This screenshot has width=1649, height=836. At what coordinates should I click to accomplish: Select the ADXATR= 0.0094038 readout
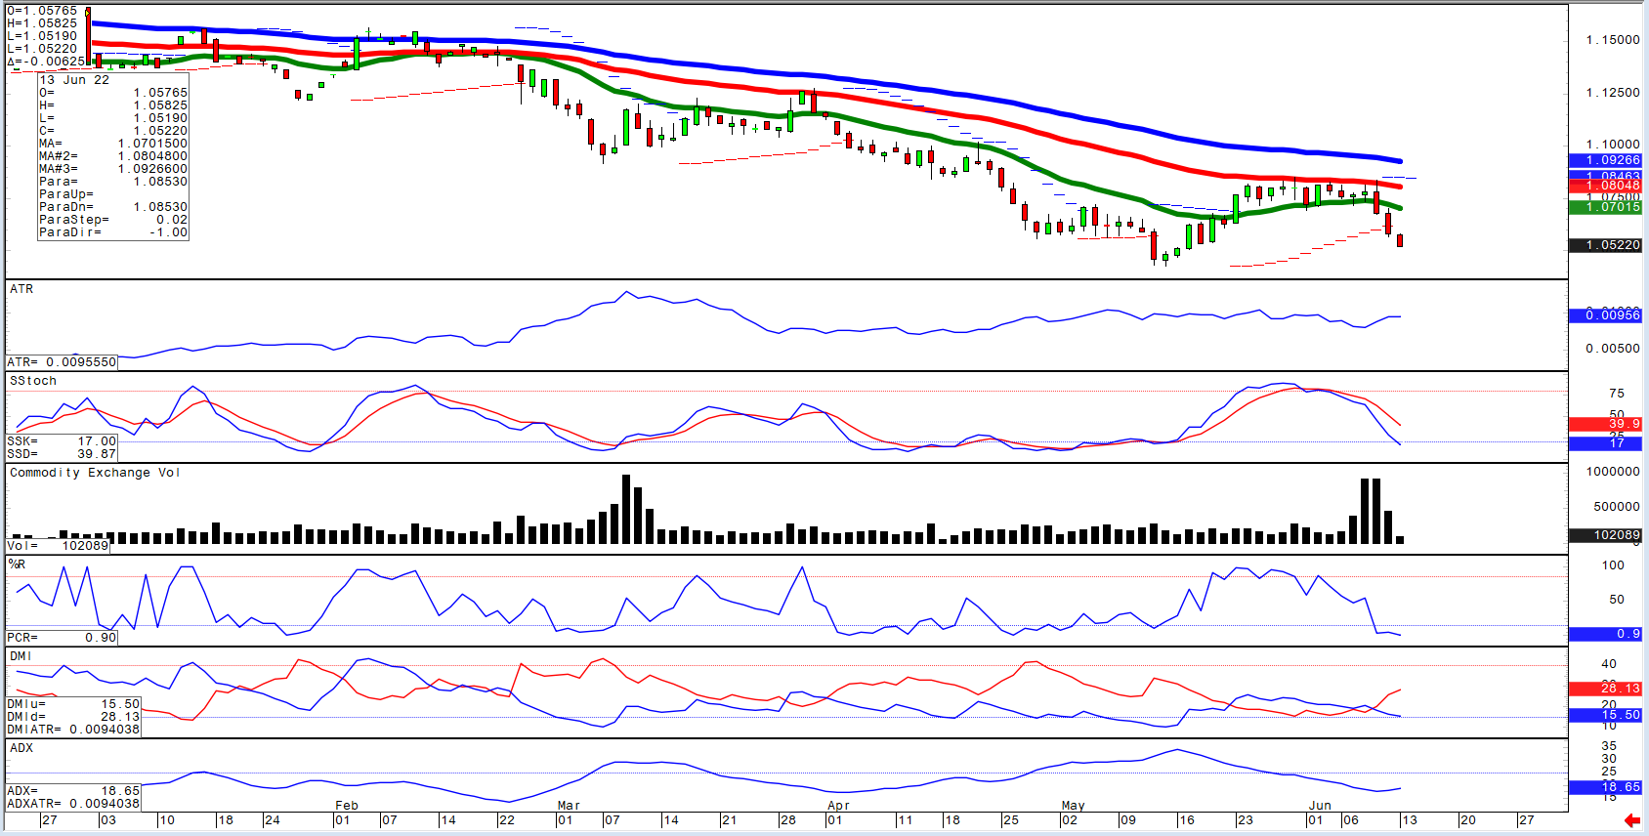point(73,804)
